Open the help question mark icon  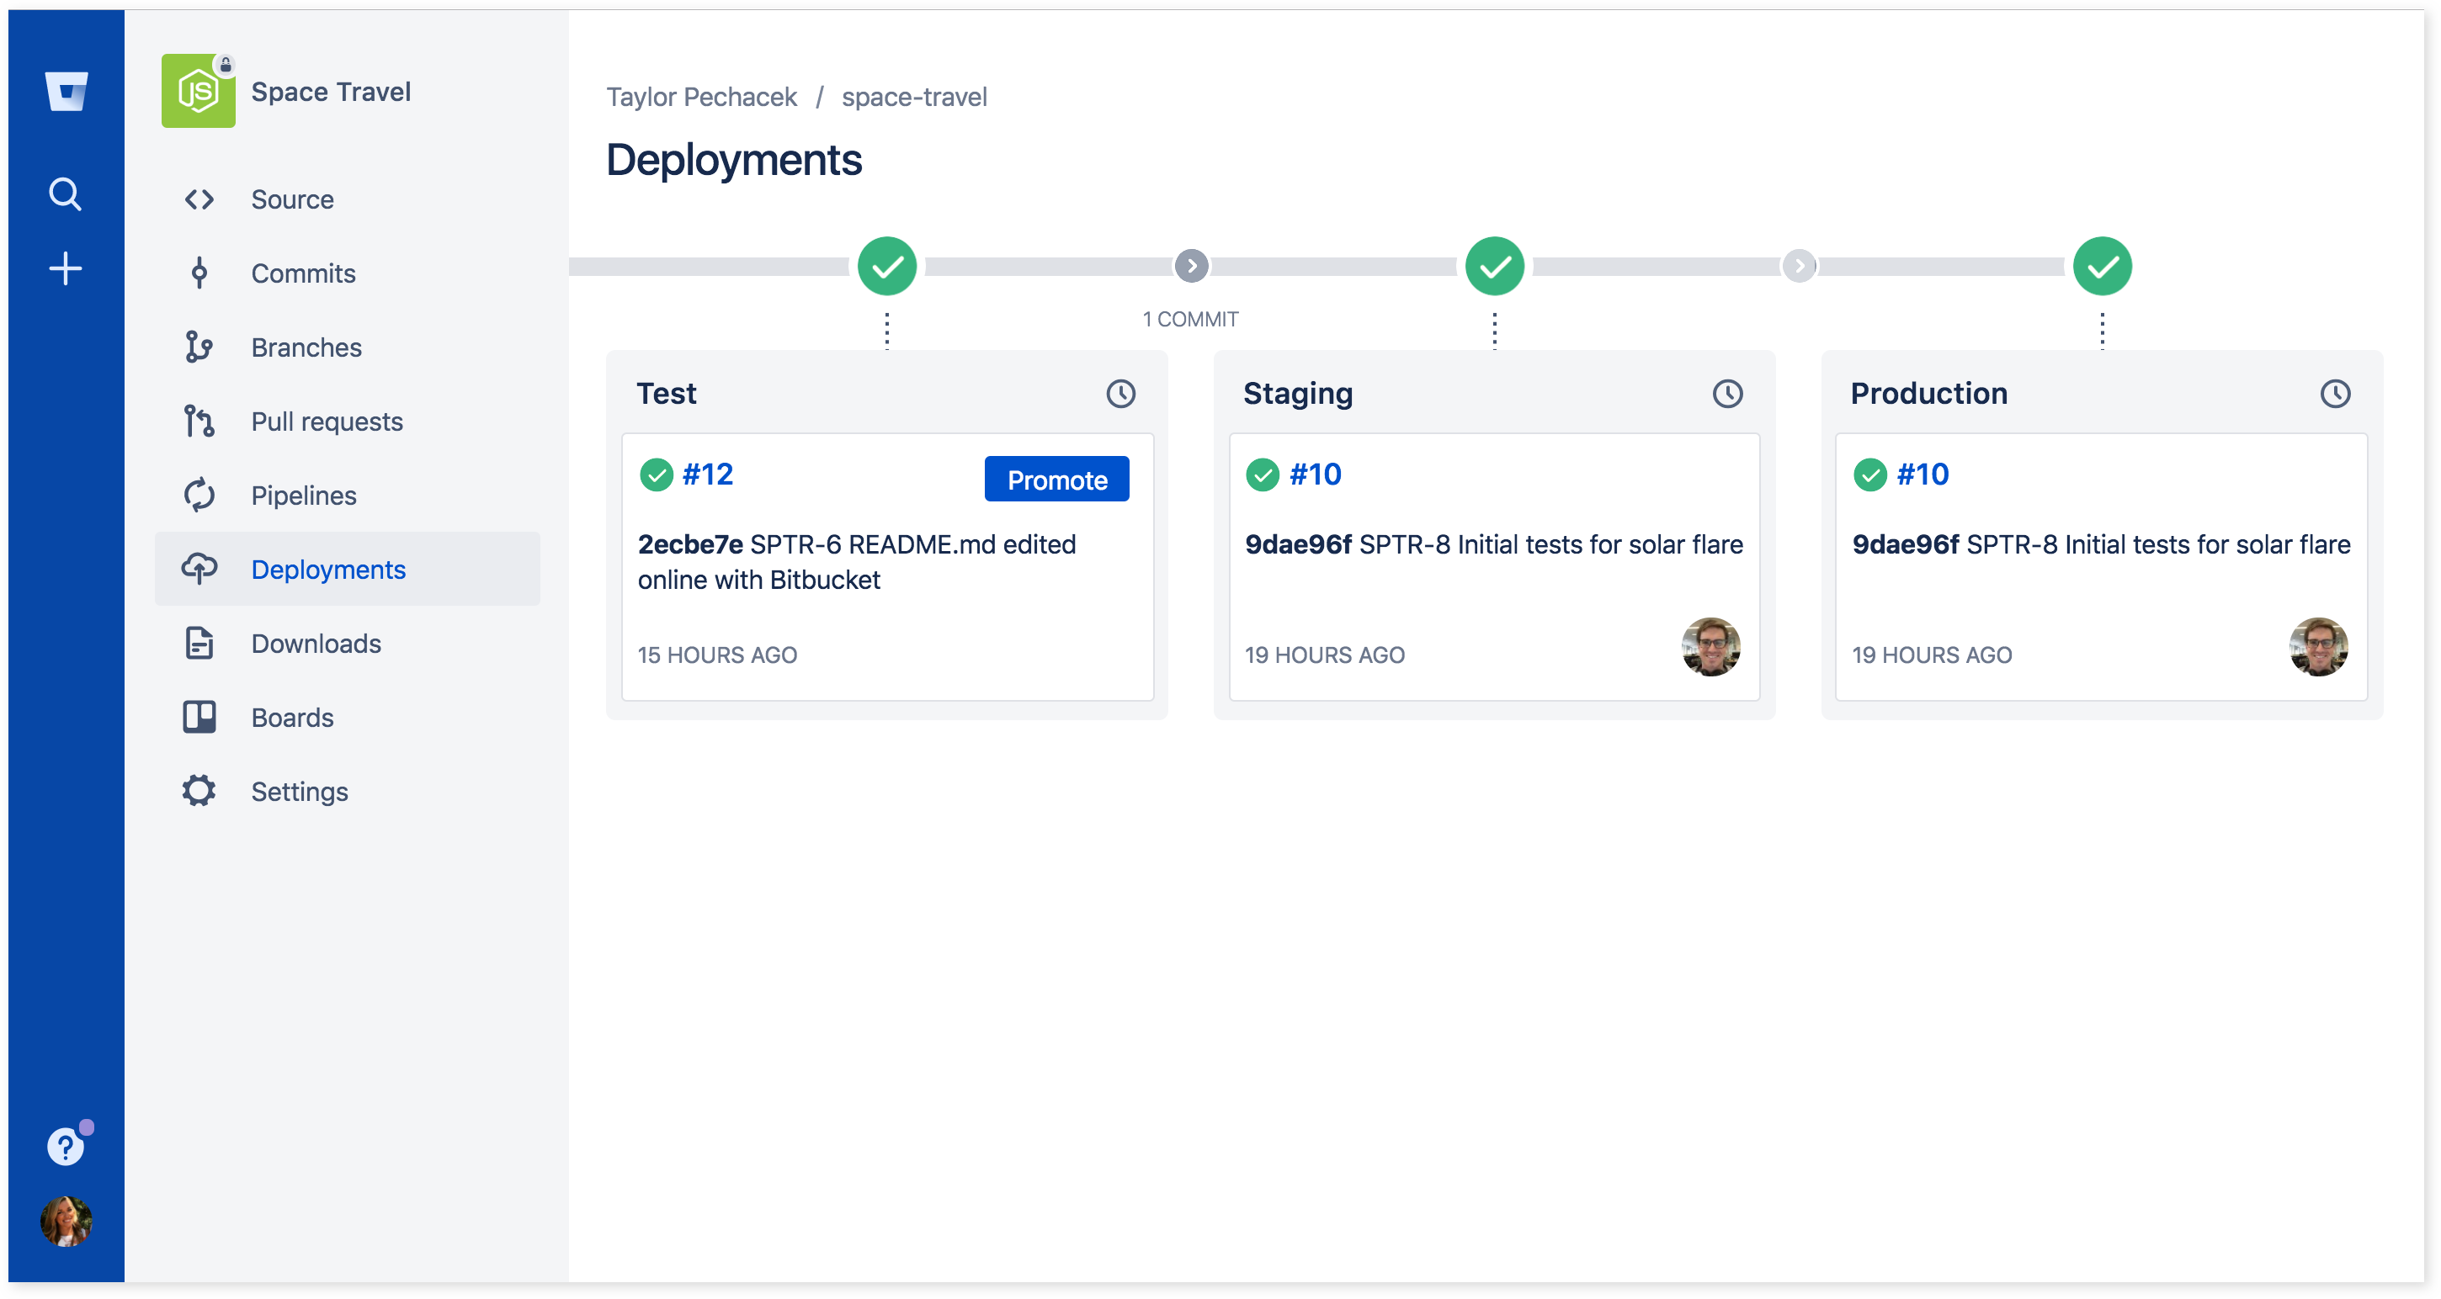(x=66, y=1147)
